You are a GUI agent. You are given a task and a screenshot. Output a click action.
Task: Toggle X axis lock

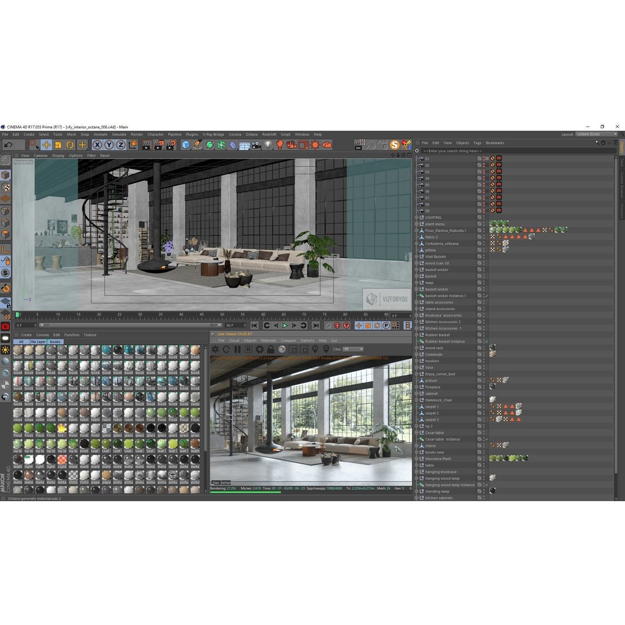[x=97, y=145]
